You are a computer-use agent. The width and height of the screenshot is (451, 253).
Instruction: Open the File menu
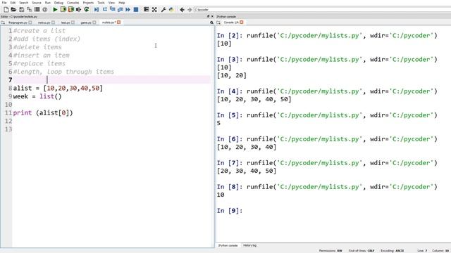tap(4, 3)
